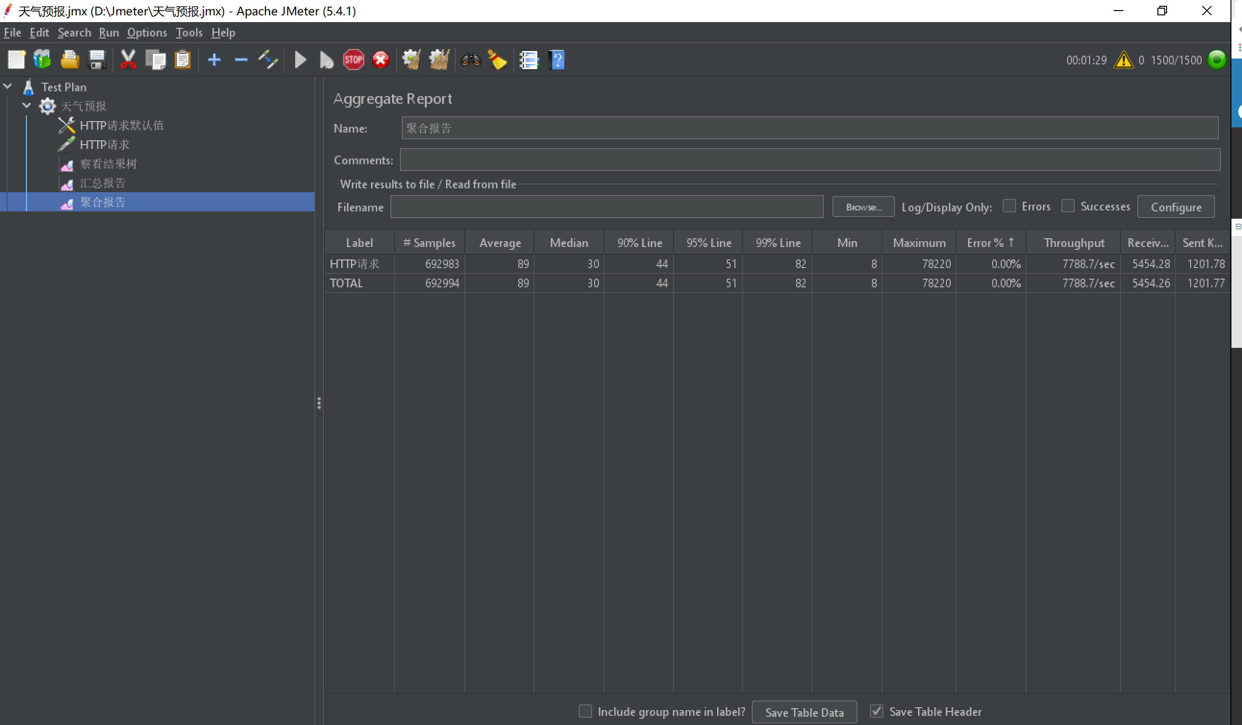
Task: Enable the Successes checkbox
Action: 1068,206
